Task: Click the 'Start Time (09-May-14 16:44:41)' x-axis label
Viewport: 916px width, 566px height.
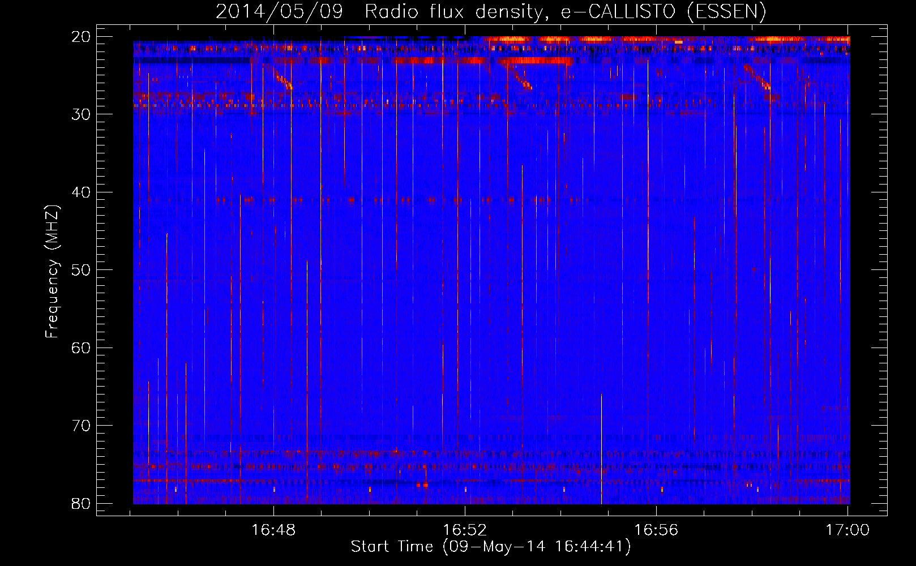Action: (x=491, y=547)
